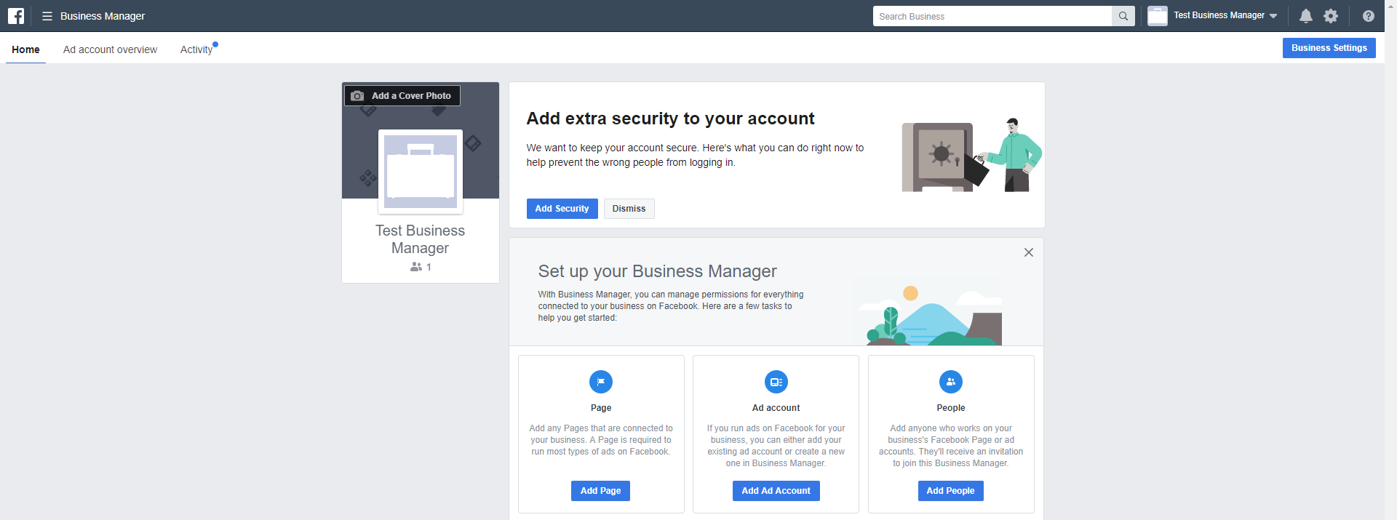Open the hamburger menu beside Business Manager
The width and height of the screenshot is (1397, 520).
pyautogui.click(x=47, y=16)
